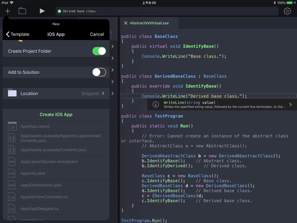Select AppIcons.appiconset Contents.json row

click(x=56, y=138)
